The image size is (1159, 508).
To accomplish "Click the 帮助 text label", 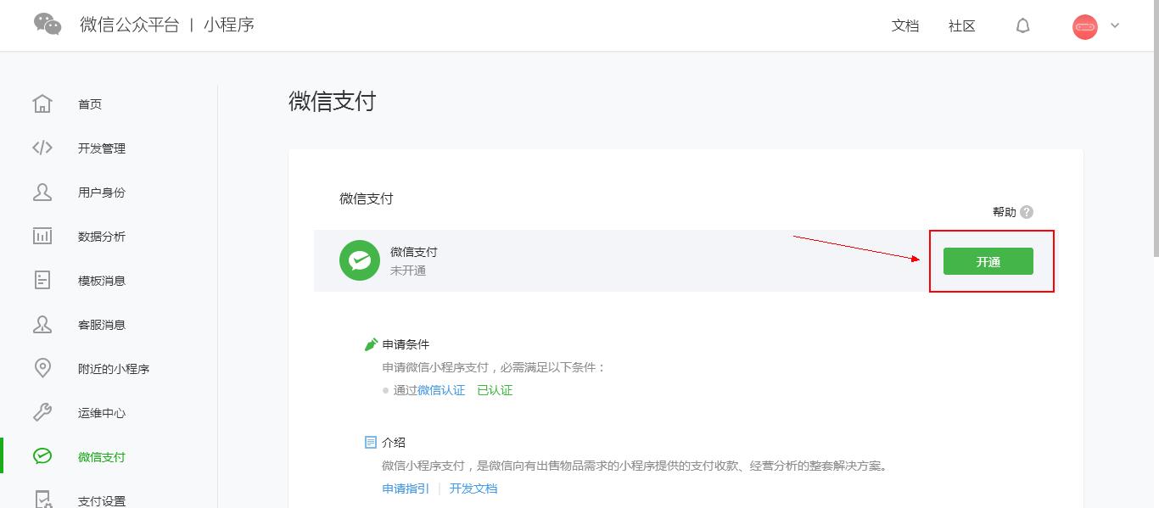I will (x=1005, y=212).
